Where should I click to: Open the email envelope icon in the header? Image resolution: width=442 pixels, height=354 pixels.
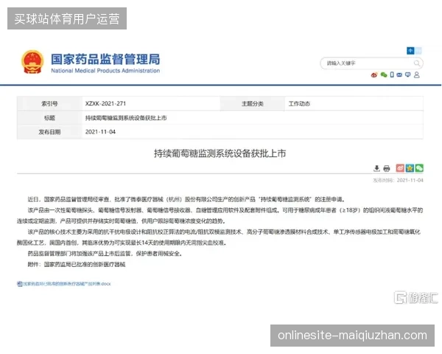pos(399,74)
